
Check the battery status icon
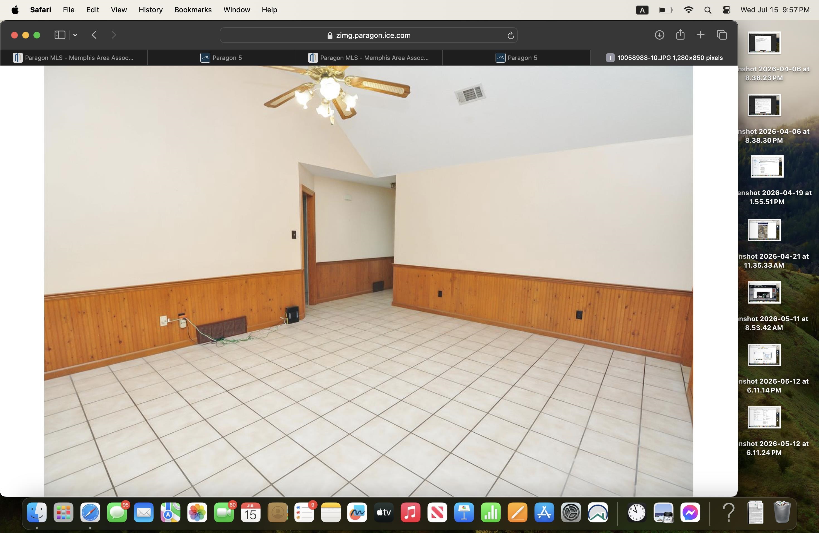666,10
